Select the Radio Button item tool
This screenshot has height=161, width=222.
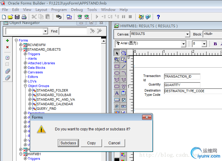[x=117, y=106]
